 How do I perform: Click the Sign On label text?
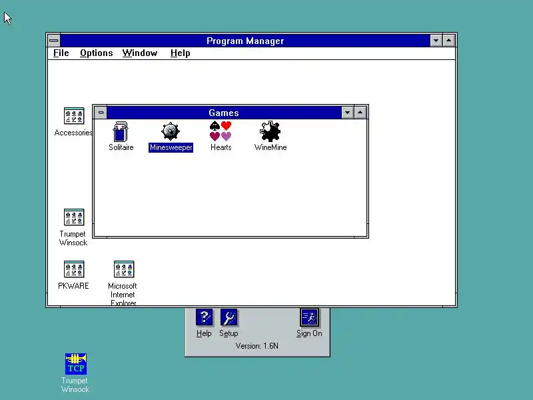tap(309, 333)
